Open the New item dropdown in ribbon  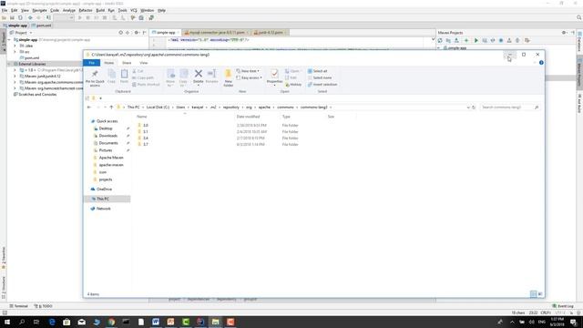click(x=248, y=71)
